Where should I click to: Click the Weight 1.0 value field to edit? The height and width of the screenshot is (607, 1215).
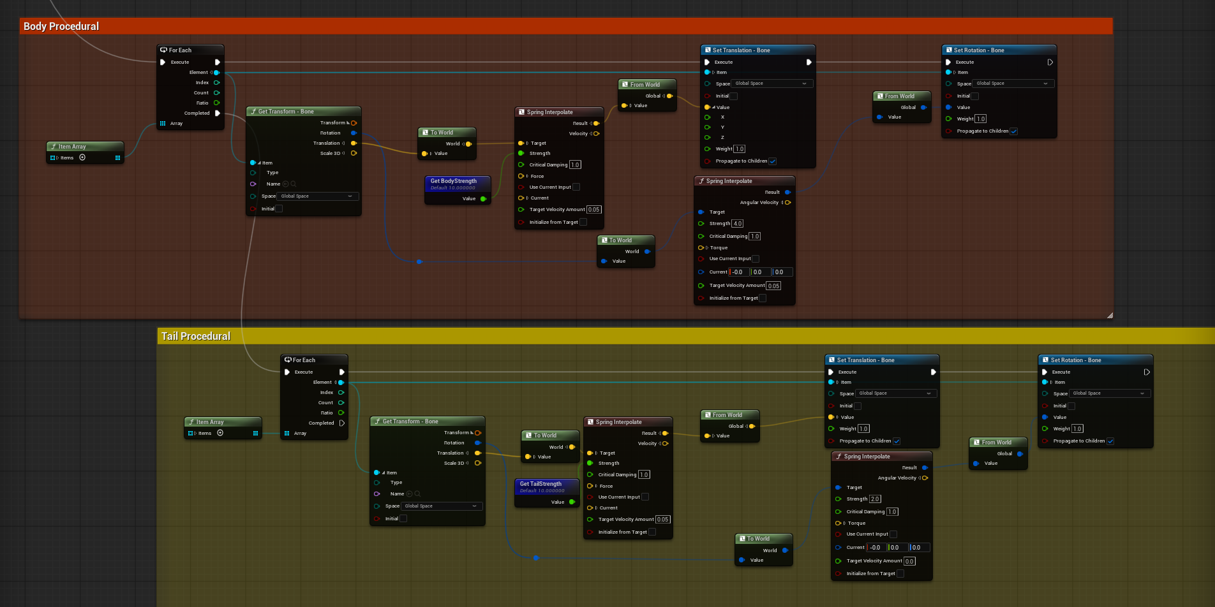(x=738, y=149)
